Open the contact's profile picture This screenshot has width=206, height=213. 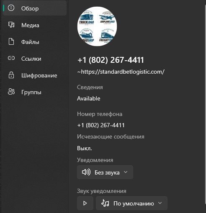coord(97,26)
